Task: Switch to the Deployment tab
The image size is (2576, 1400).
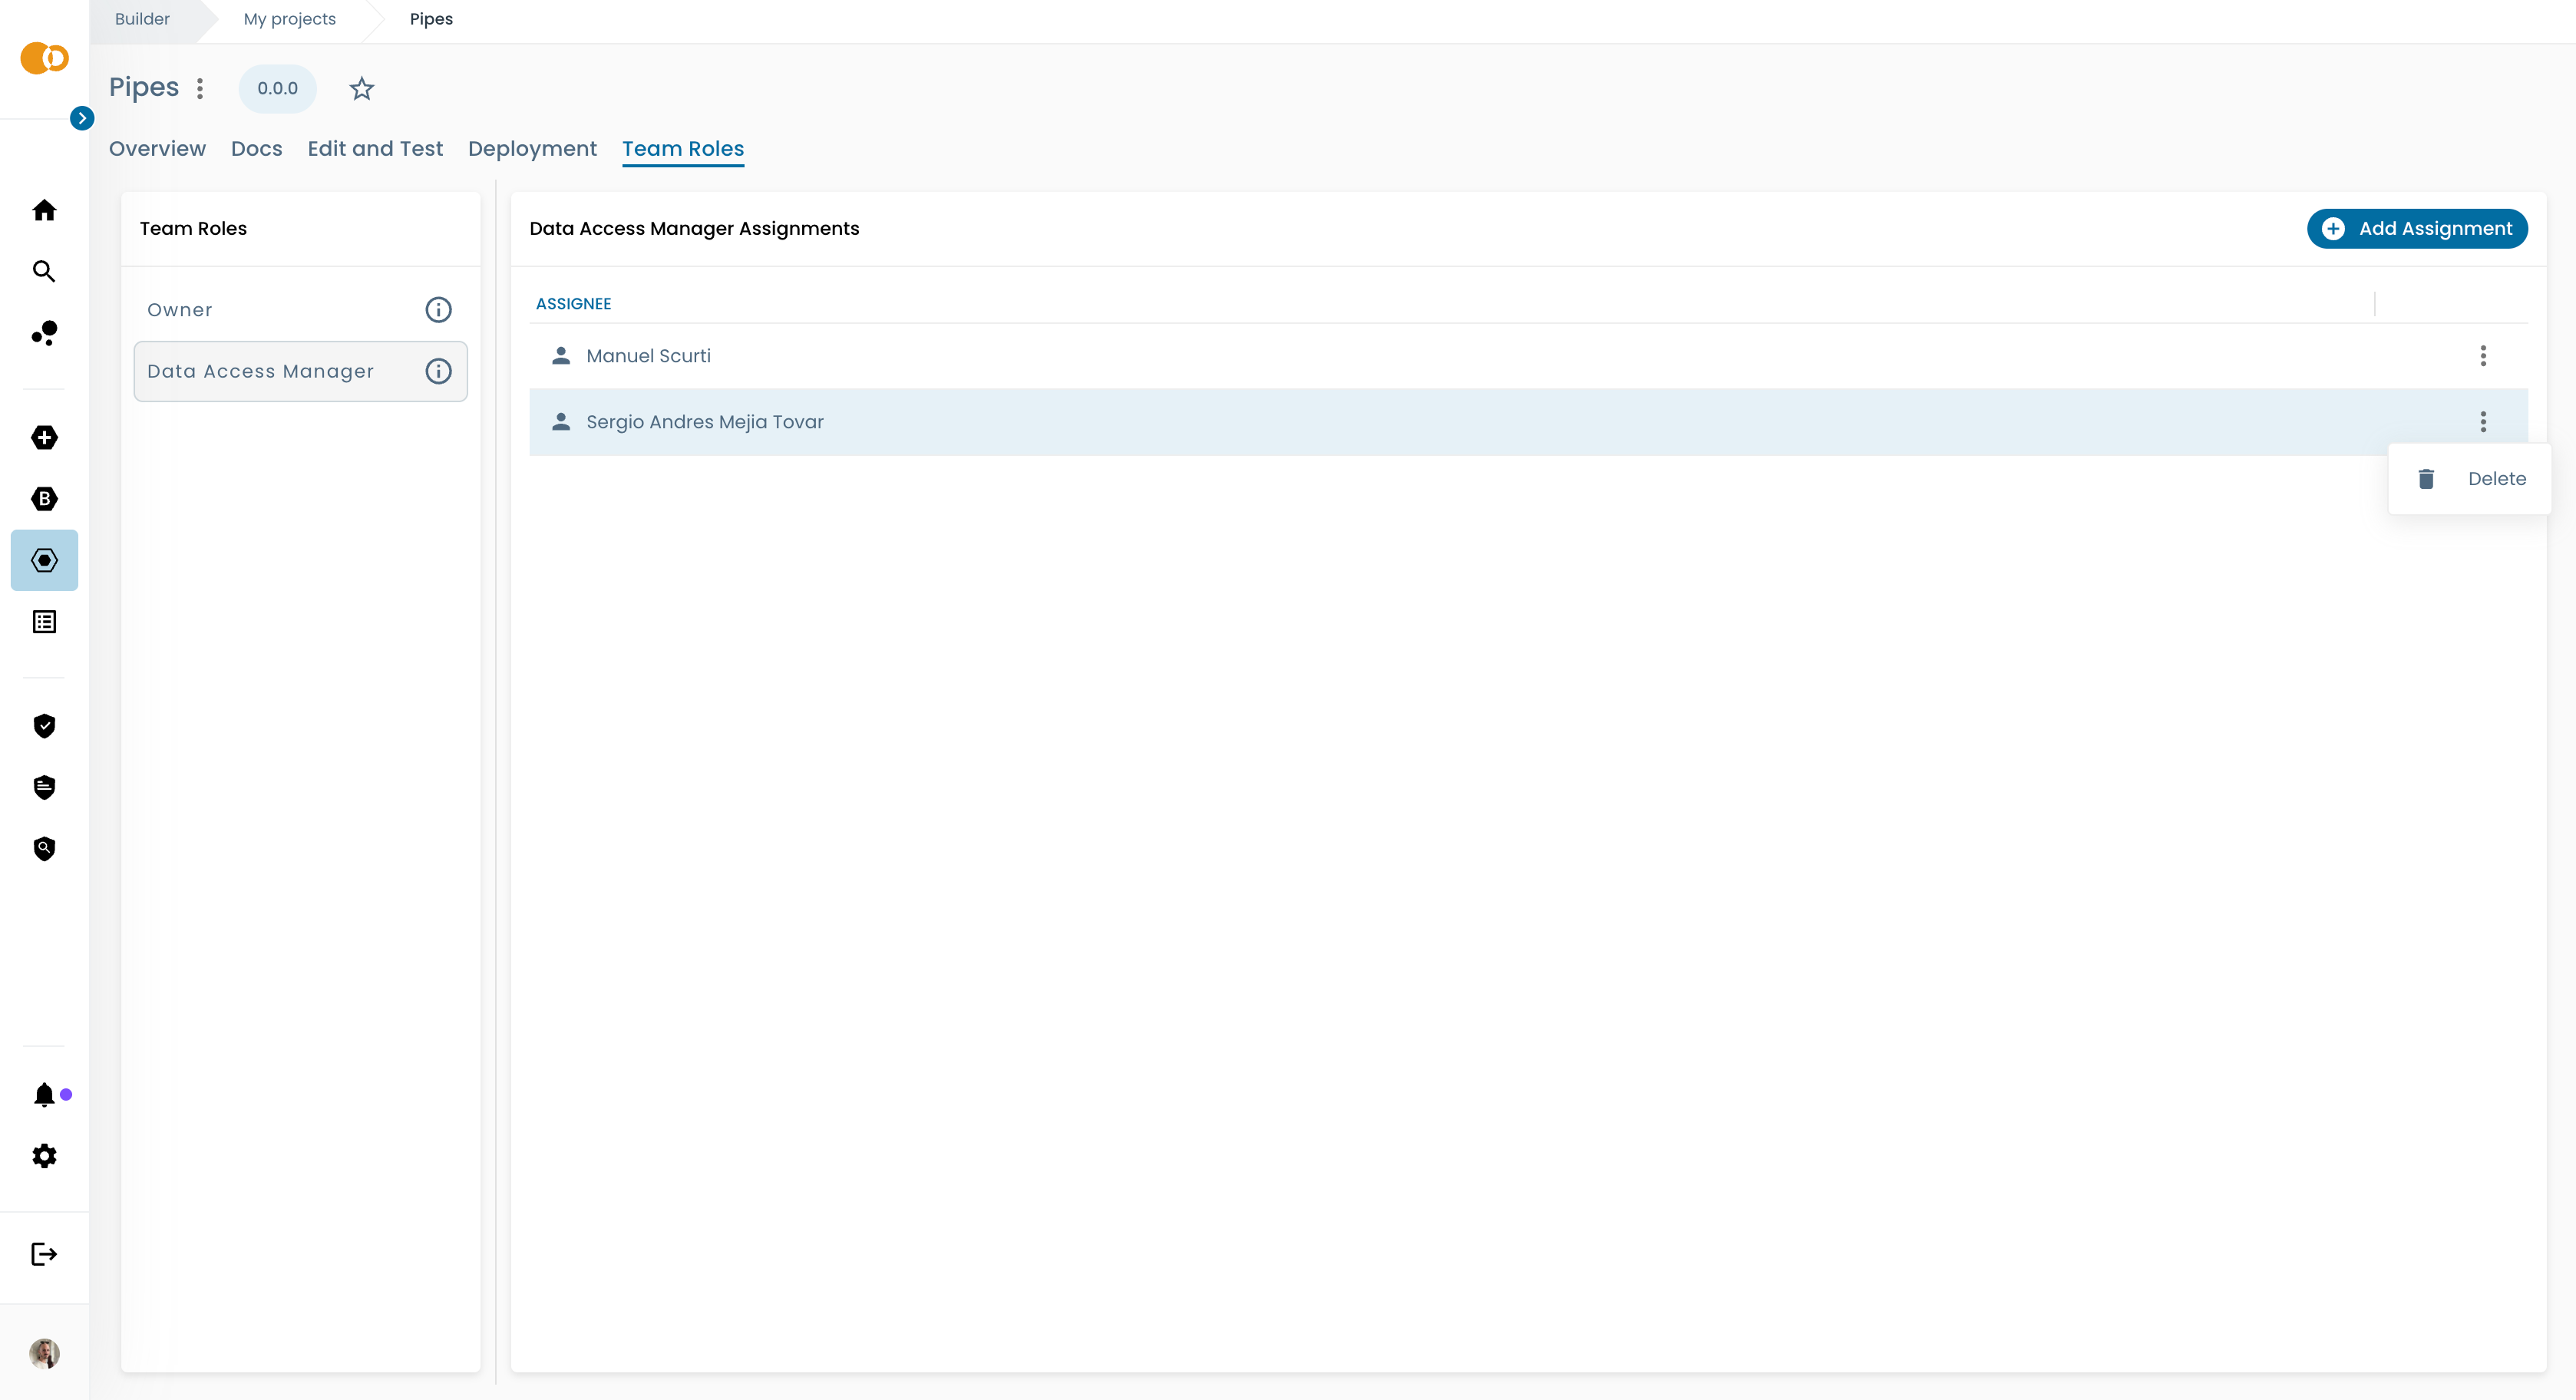Action: (532, 149)
